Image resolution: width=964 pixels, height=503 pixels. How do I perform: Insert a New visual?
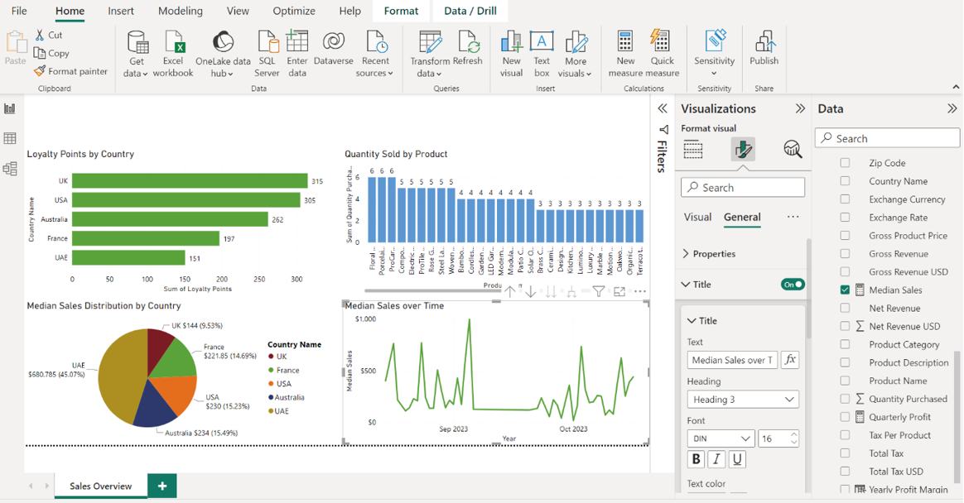pyautogui.click(x=511, y=43)
